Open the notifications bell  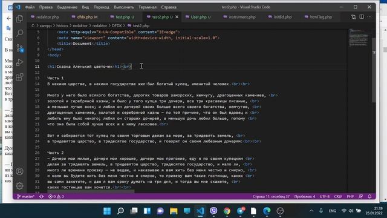coord(369,196)
